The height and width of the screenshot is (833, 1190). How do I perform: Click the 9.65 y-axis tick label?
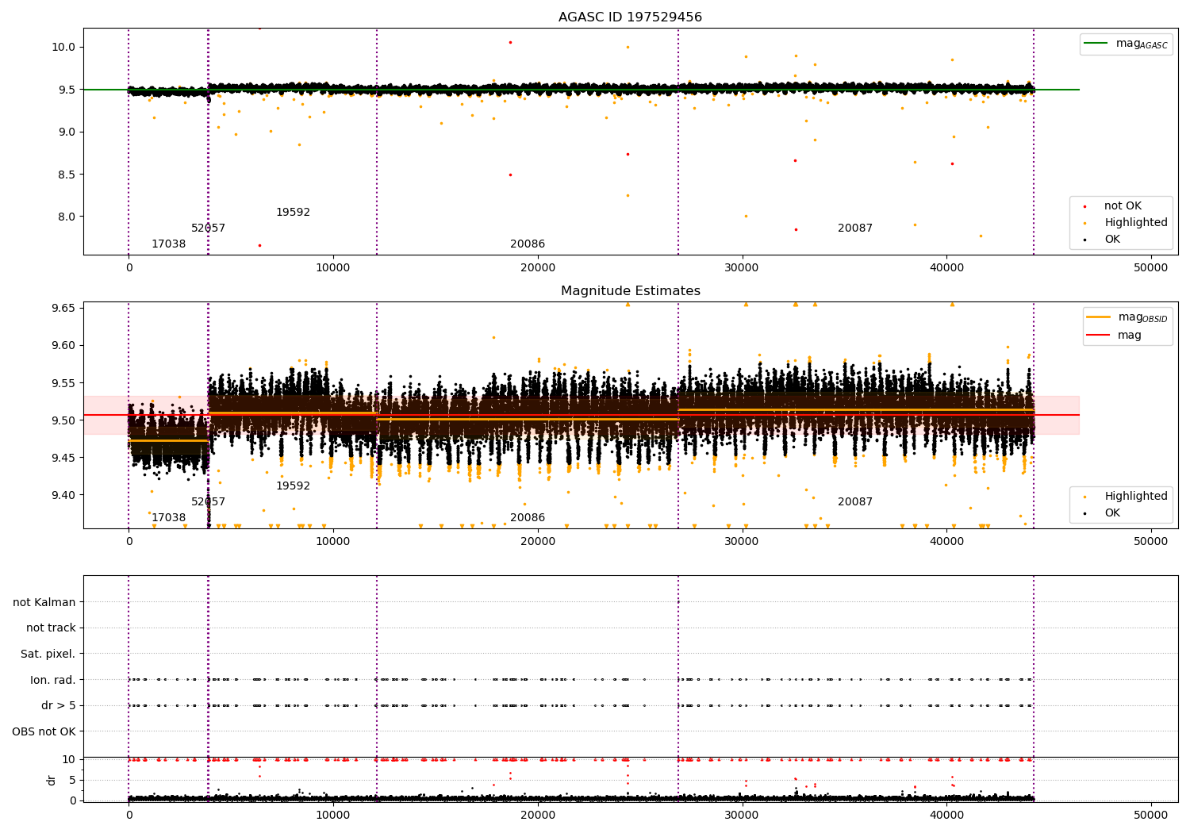pos(63,308)
